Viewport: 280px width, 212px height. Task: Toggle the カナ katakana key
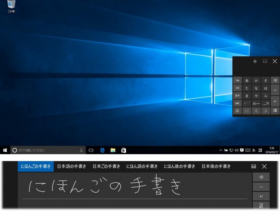coord(247,111)
